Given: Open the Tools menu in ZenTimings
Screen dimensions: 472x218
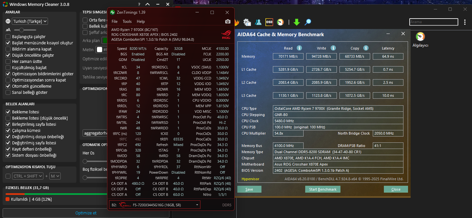Looking at the screenshot, I should coord(127,22).
